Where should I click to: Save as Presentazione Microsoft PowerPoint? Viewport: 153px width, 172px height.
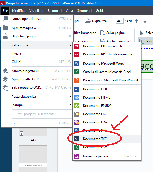(x=107, y=80)
